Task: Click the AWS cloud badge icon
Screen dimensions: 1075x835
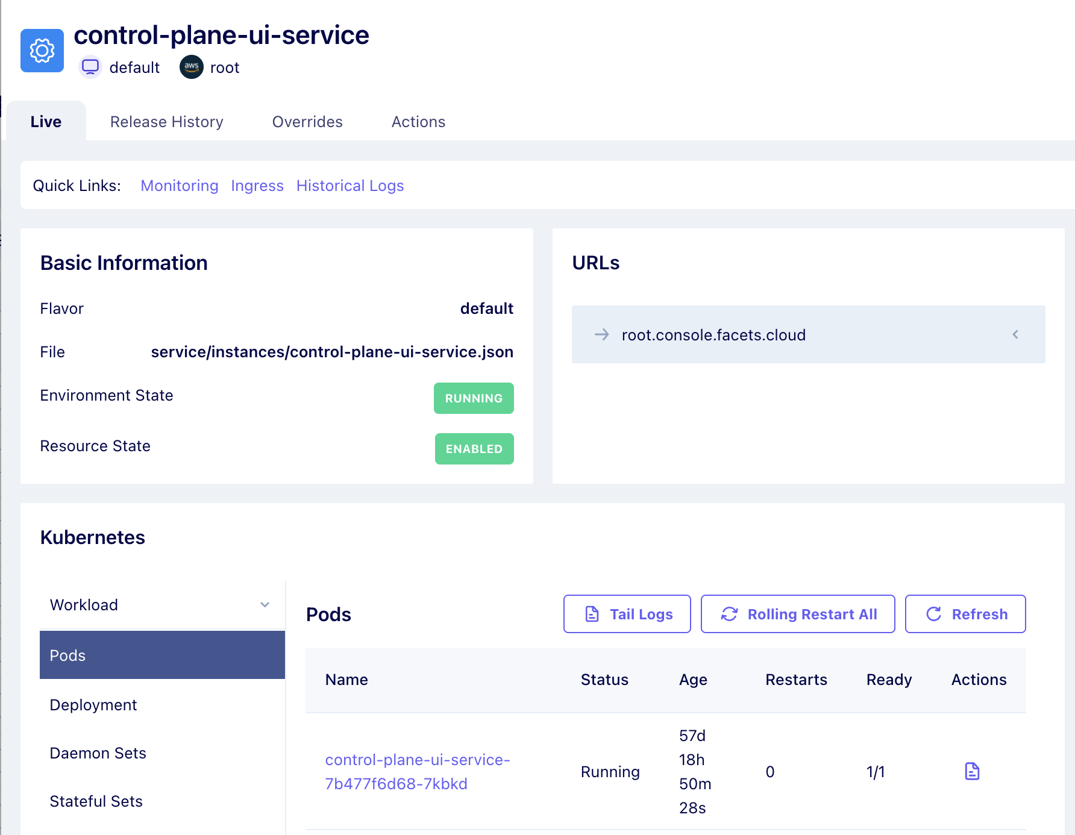Action: [192, 67]
